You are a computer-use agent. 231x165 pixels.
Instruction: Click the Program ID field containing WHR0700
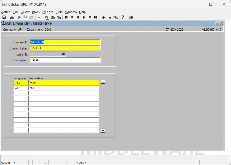point(65,42)
